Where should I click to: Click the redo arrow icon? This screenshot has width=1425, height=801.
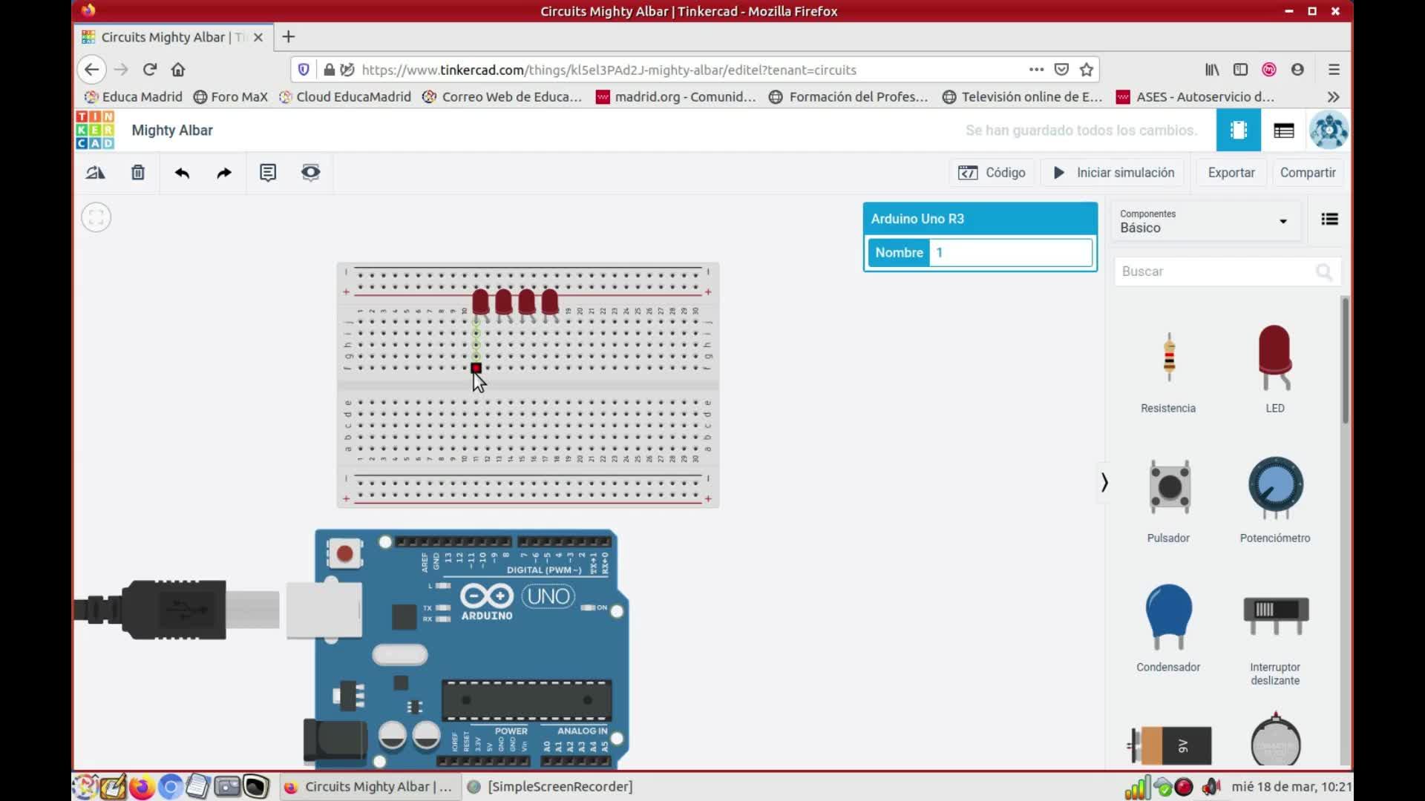coord(224,173)
